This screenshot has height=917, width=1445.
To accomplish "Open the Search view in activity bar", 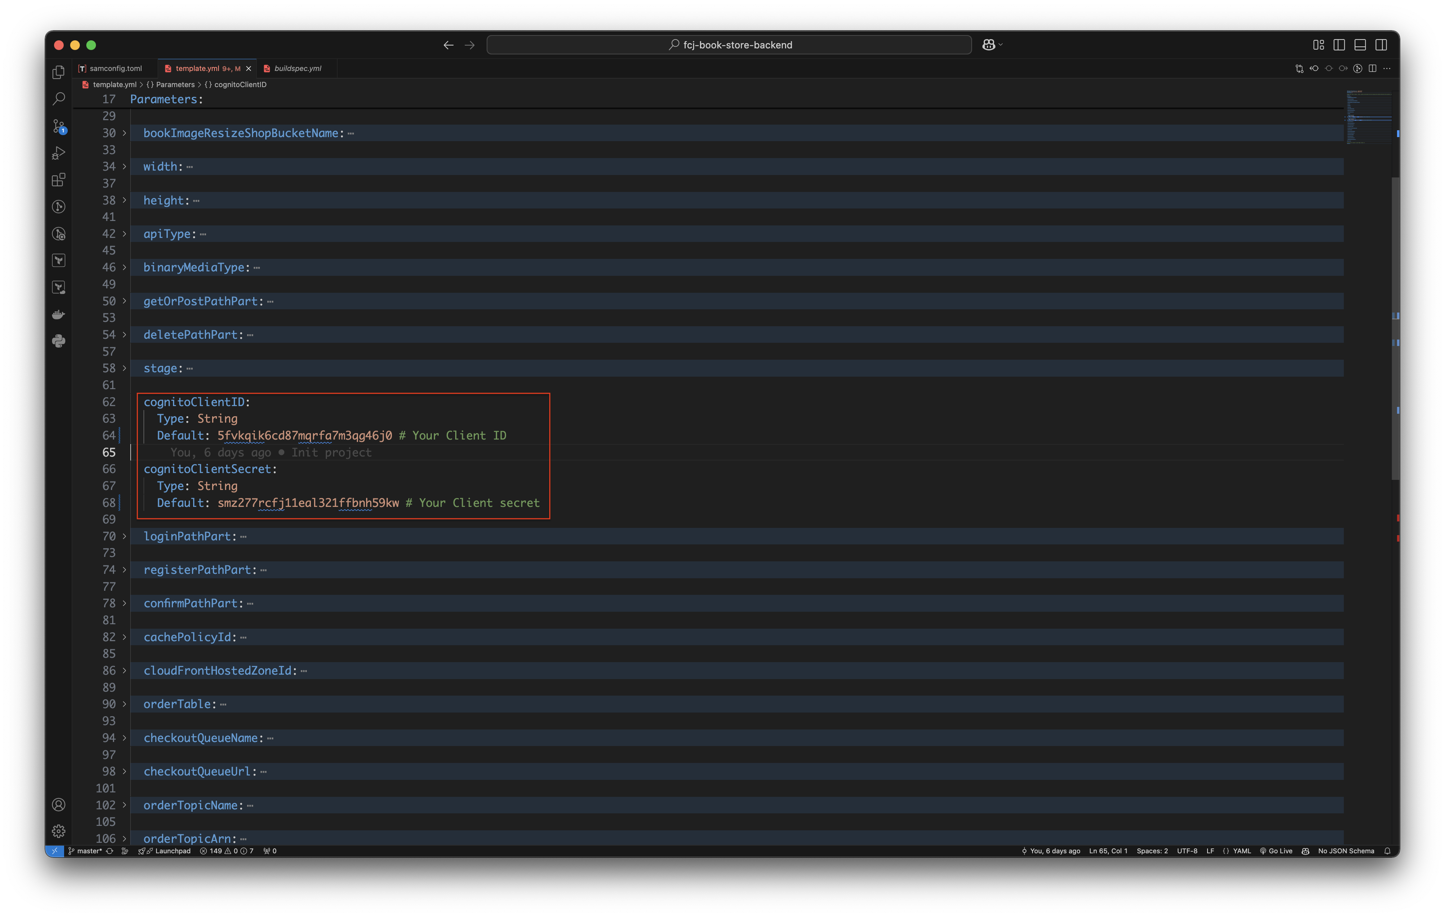I will pos(58,98).
